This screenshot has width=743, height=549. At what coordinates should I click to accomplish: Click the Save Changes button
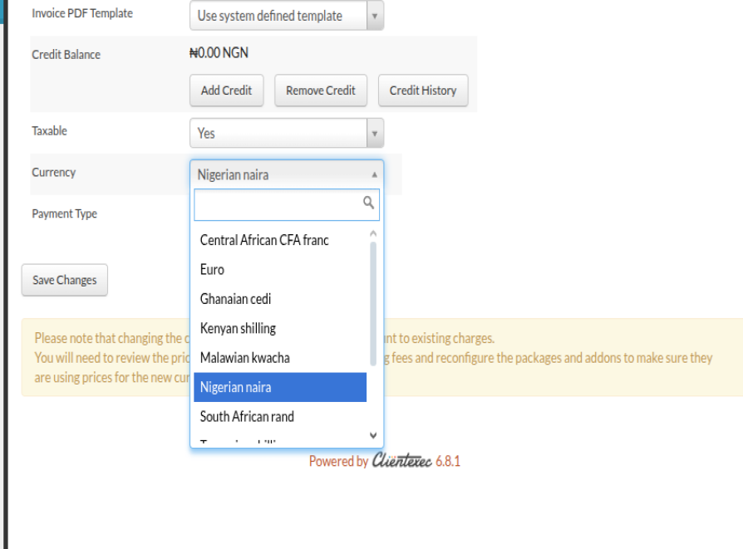coord(65,280)
